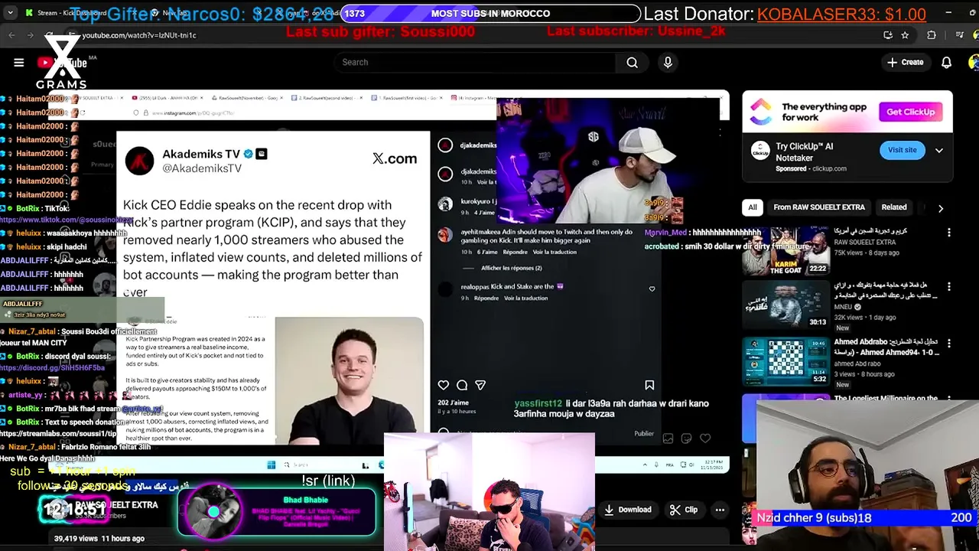Share the Instagram post with paper plane
The image size is (979, 551).
(x=480, y=385)
